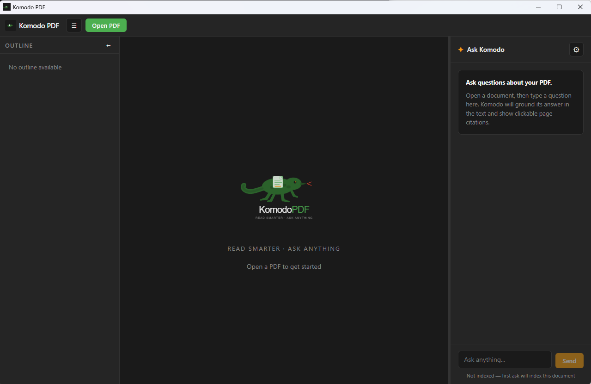Click the 'Komodo PDF' header app name
This screenshot has height=384, width=591.
pyautogui.click(x=39, y=25)
